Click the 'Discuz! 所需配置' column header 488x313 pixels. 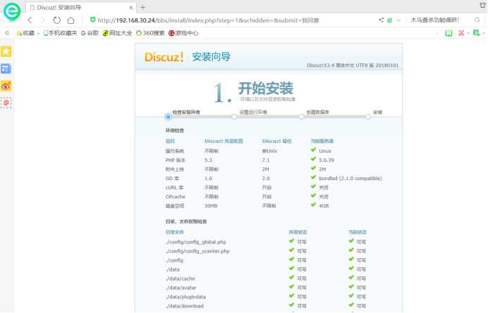[x=224, y=141]
